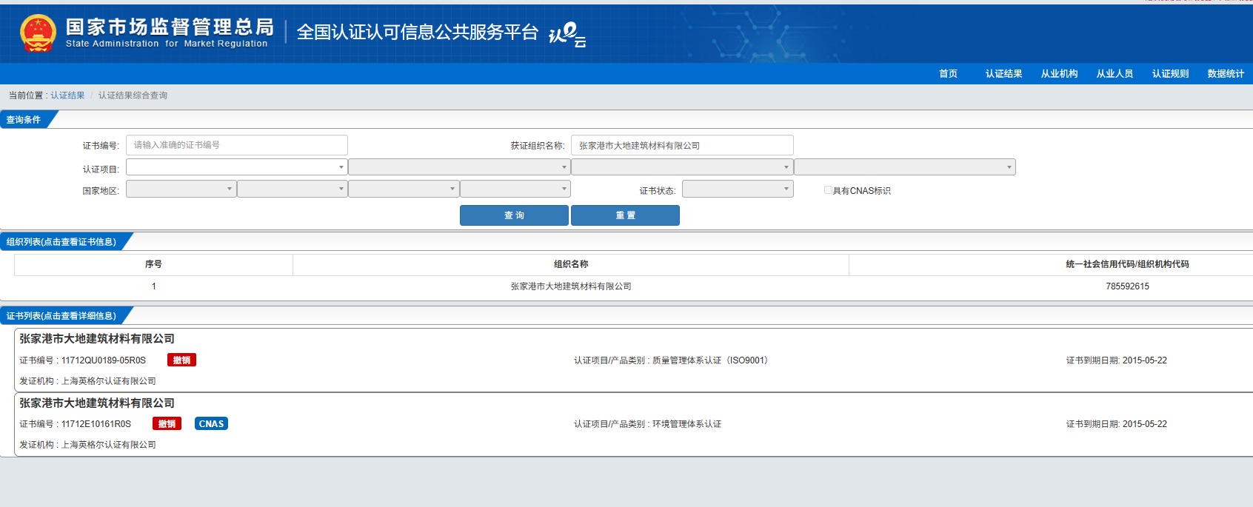
Task: Click the issuing body of the first certificate
Action: coord(108,381)
